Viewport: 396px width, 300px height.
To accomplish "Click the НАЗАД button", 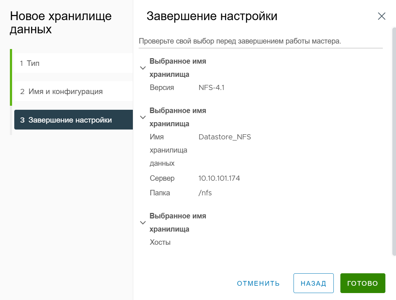I will pyautogui.click(x=313, y=283).
